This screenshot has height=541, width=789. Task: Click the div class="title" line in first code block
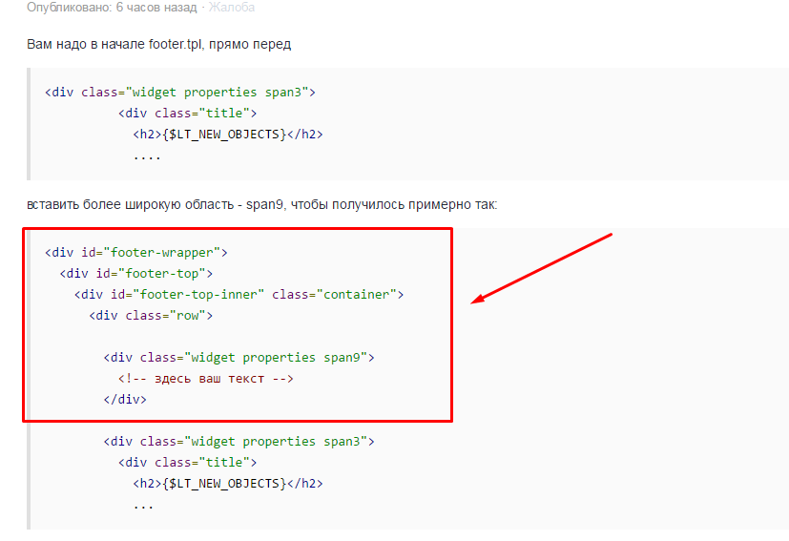[187, 114]
